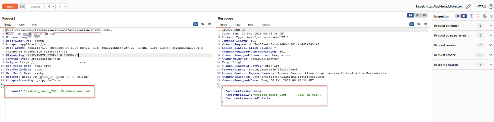Expand all Inspector sections icon
The width and height of the screenshot is (494, 122).
coord(471,16)
